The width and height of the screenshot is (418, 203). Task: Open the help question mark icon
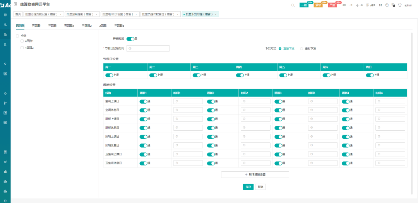[387, 5]
